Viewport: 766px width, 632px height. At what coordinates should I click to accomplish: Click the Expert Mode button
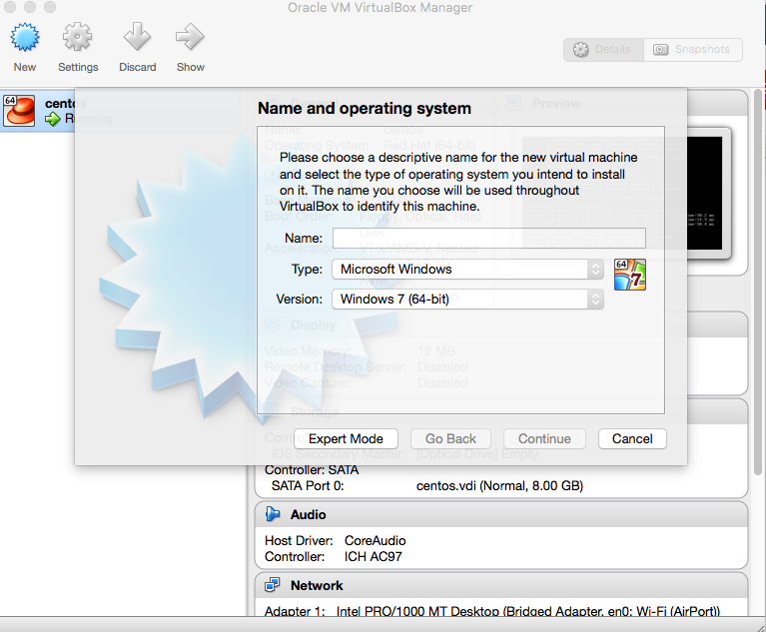pyautogui.click(x=346, y=438)
